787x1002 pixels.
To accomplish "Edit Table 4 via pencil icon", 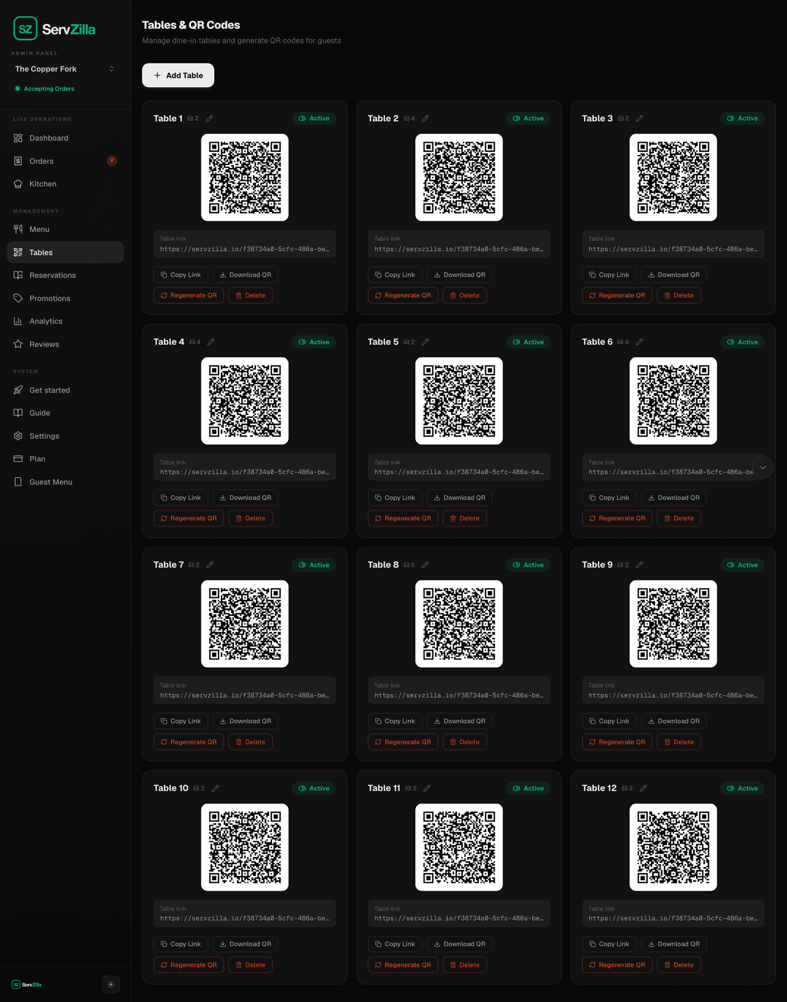I will (211, 342).
